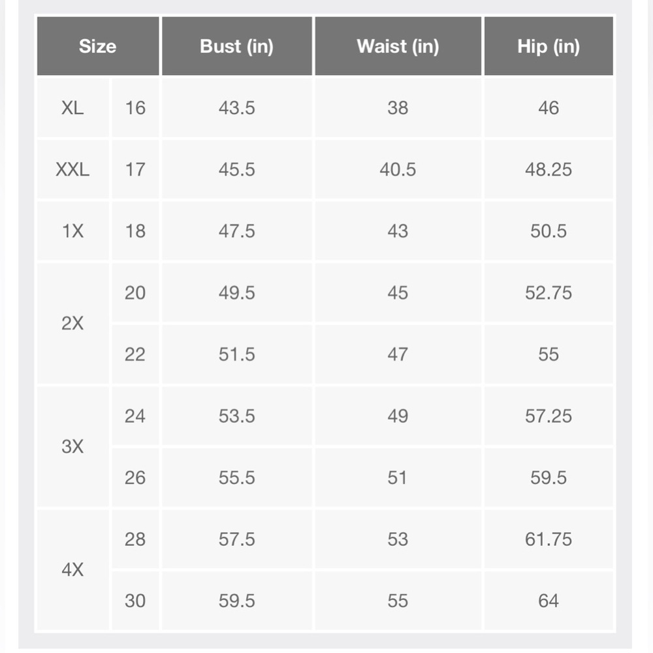Click the 3X size group cell
Image resolution: width=653 pixels, height=653 pixels.
click(x=72, y=447)
